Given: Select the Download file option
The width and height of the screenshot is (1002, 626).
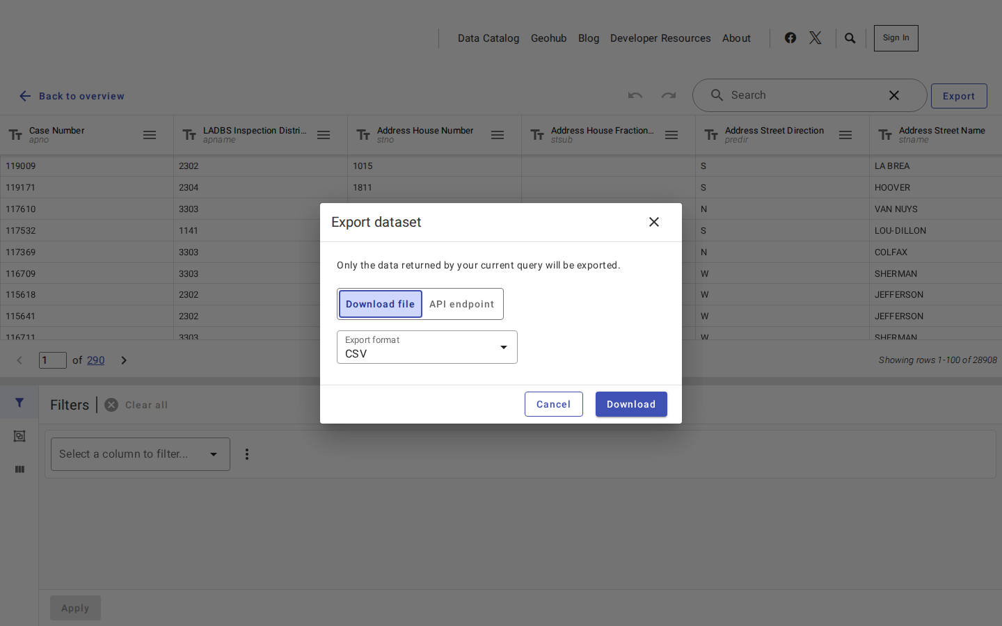Looking at the screenshot, I should tap(381, 304).
